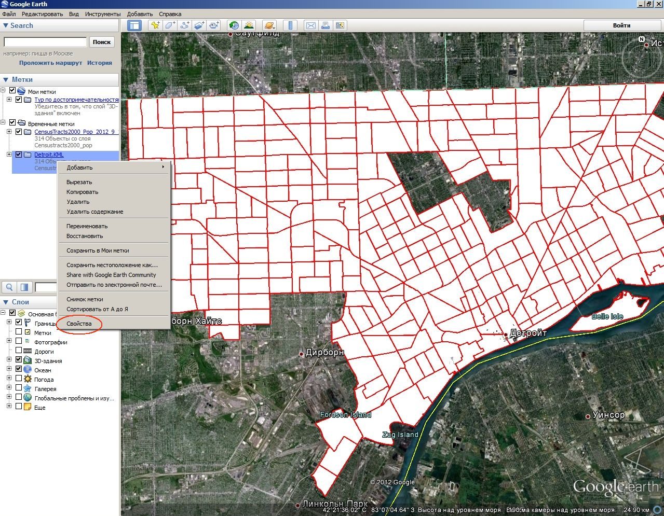Viewport: 664px width, 516px height.
Task: Toggle sunlight across the landscape
Action: tap(249, 25)
